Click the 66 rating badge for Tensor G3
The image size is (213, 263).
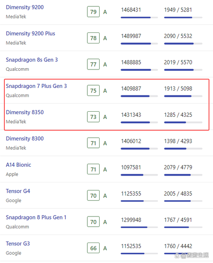[x=93, y=248]
